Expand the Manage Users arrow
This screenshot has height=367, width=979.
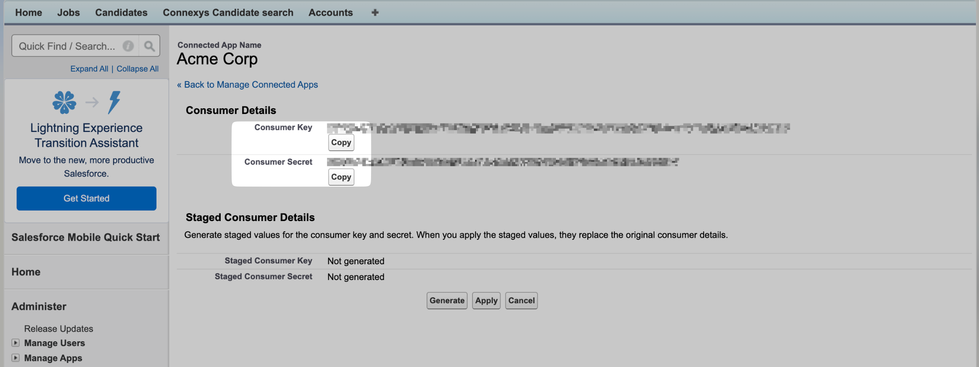pyautogui.click(x=16, y=343)
